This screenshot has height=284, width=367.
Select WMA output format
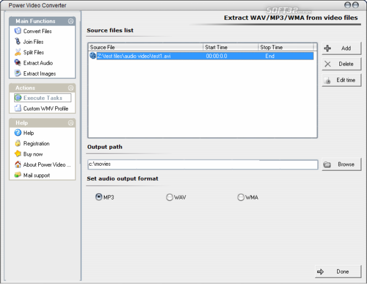pos(241,197)
